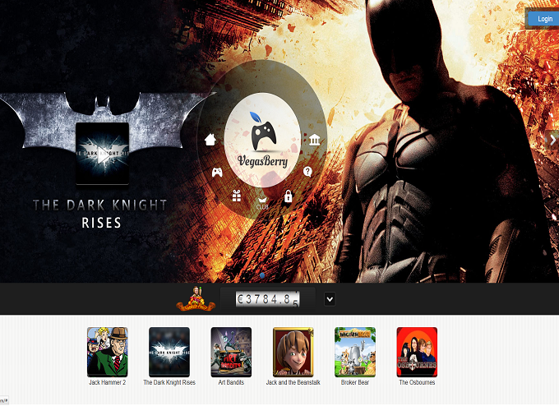The image size is (559, 420).
Task: Open the Club crown icon
Action: (262, 203)
